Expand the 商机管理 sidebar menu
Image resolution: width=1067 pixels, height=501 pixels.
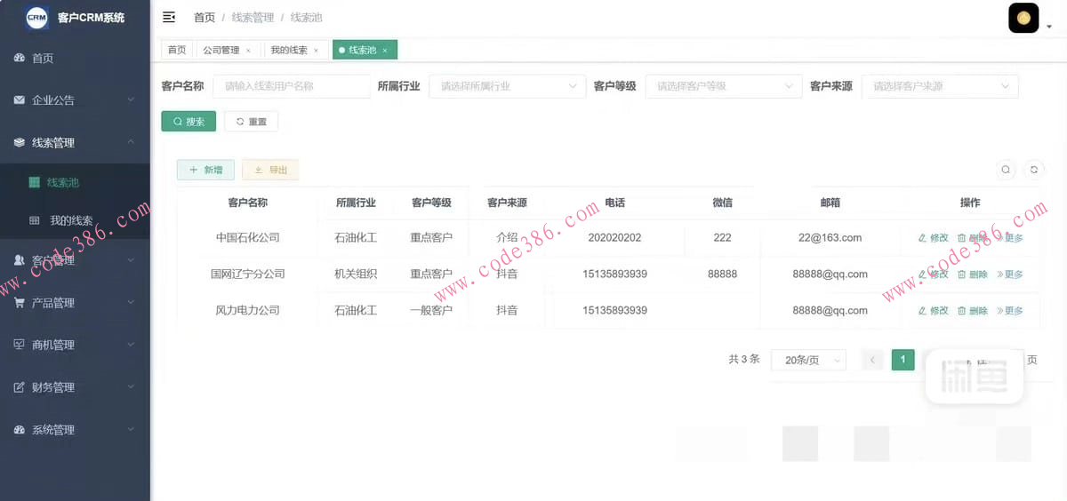[75, 345]
